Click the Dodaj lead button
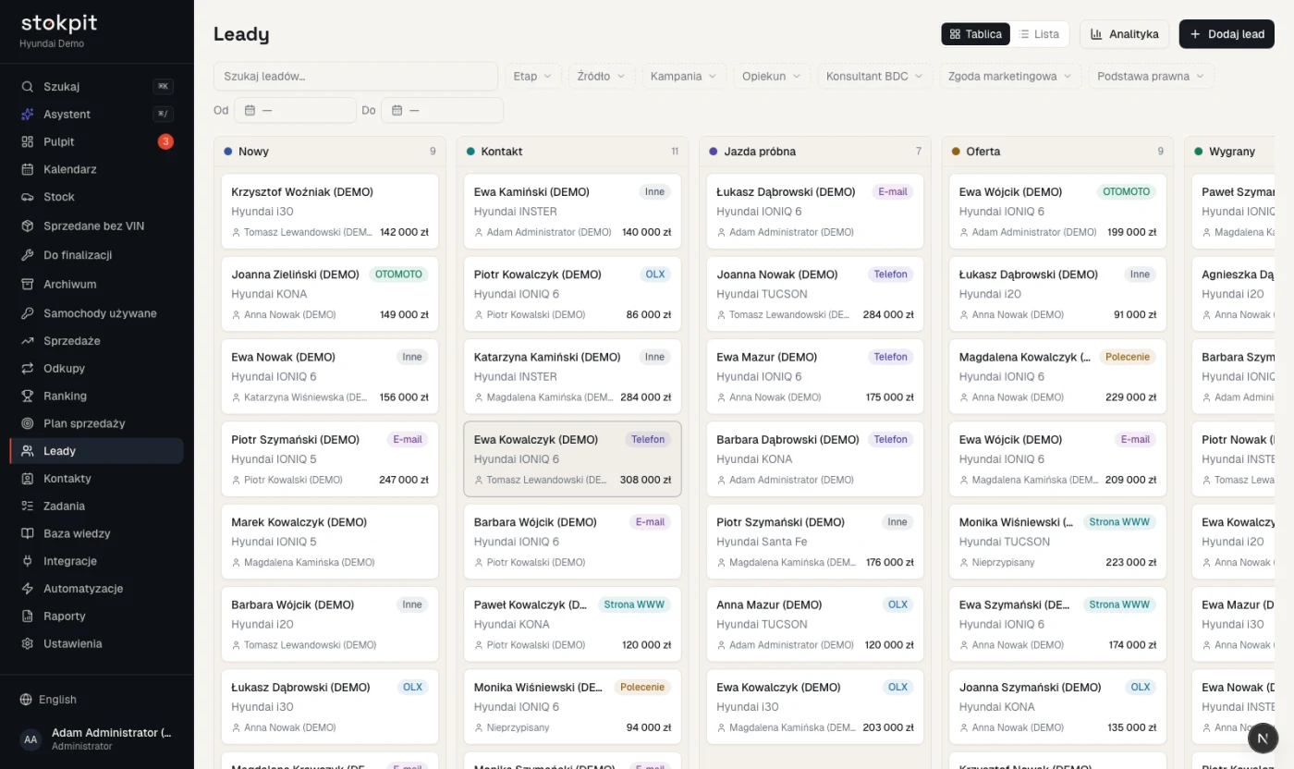This screenshot has height=769, width=1294. (1227, 34)
